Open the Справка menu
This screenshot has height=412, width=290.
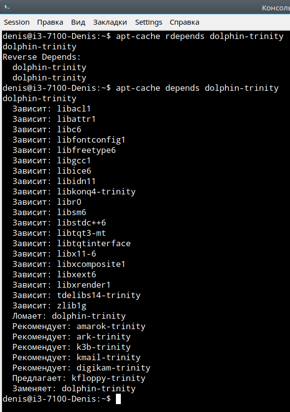point(184,22)
